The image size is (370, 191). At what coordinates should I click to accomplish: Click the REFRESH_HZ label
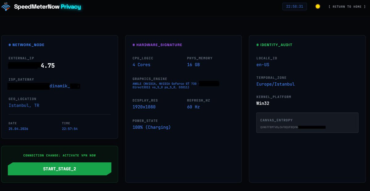[199, 101]
